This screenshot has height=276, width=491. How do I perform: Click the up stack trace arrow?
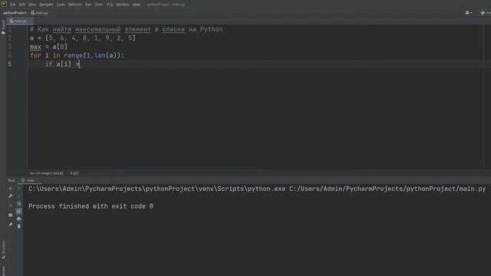(18, 189)
